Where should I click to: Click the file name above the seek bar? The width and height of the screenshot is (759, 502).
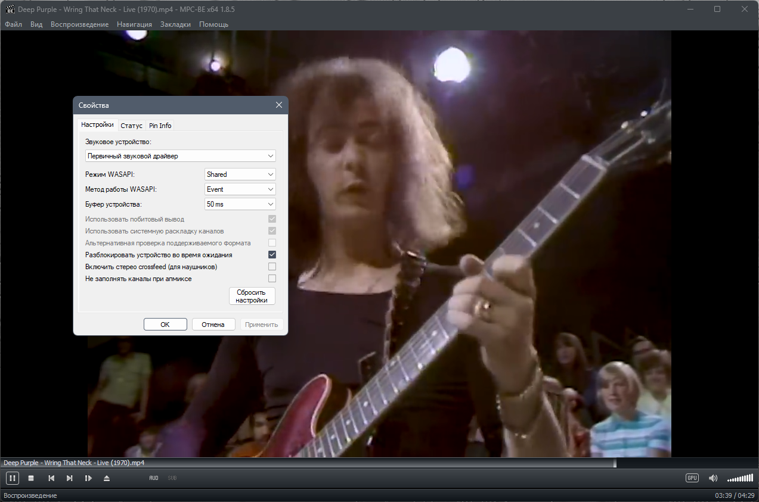(x=74, y=463)
